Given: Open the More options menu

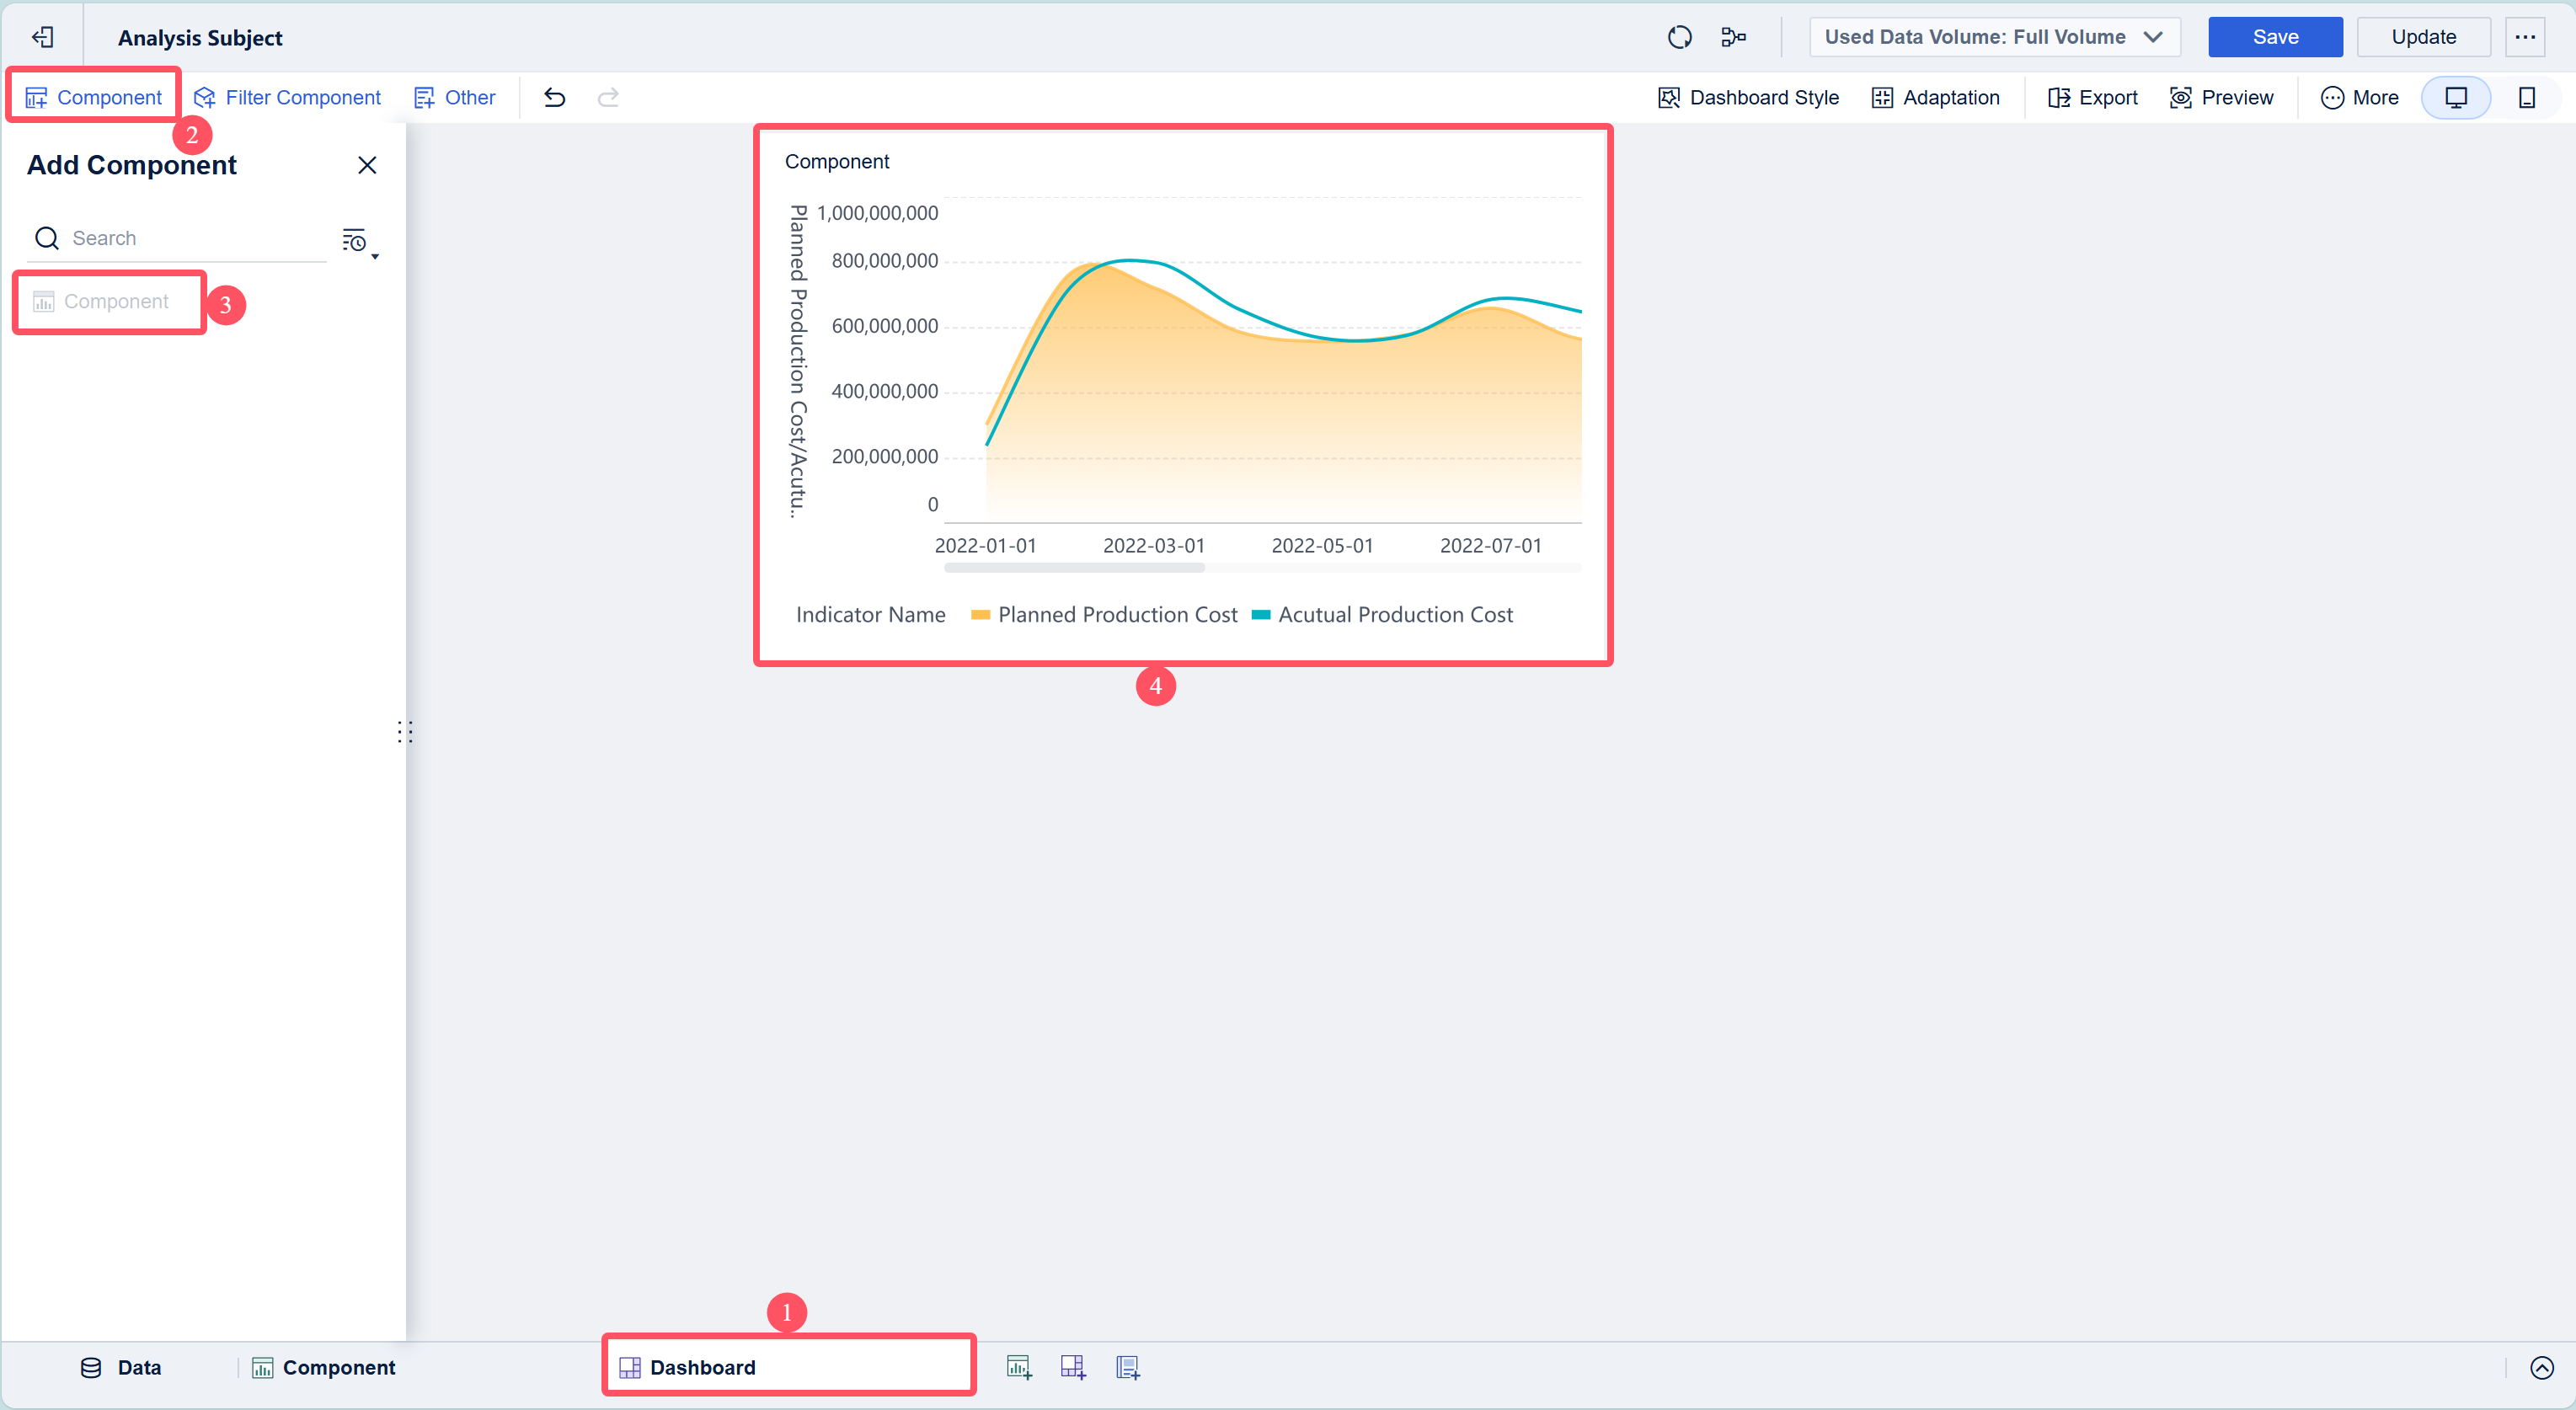Looking at the screenshot, I should (2360, 97).
